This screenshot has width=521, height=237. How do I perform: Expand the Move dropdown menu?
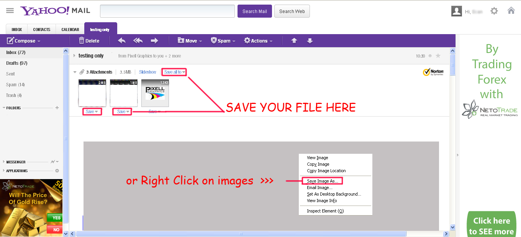click(x=190, y=41)
